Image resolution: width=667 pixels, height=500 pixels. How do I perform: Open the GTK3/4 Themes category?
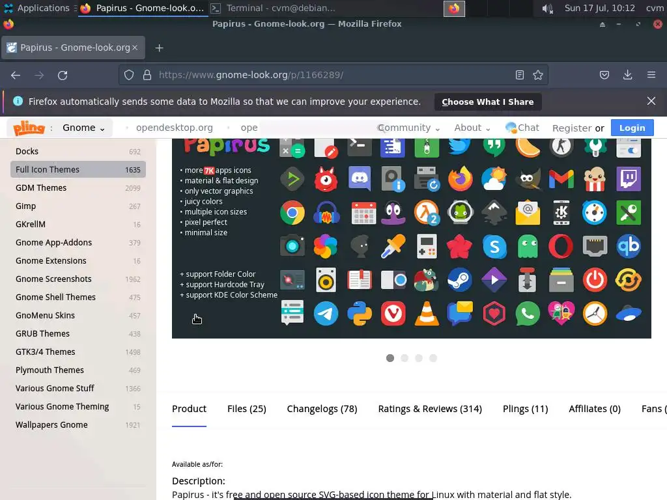(x=78, y=352)
